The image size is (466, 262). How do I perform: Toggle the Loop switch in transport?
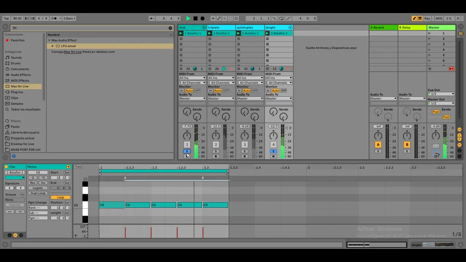coord(281,19)
